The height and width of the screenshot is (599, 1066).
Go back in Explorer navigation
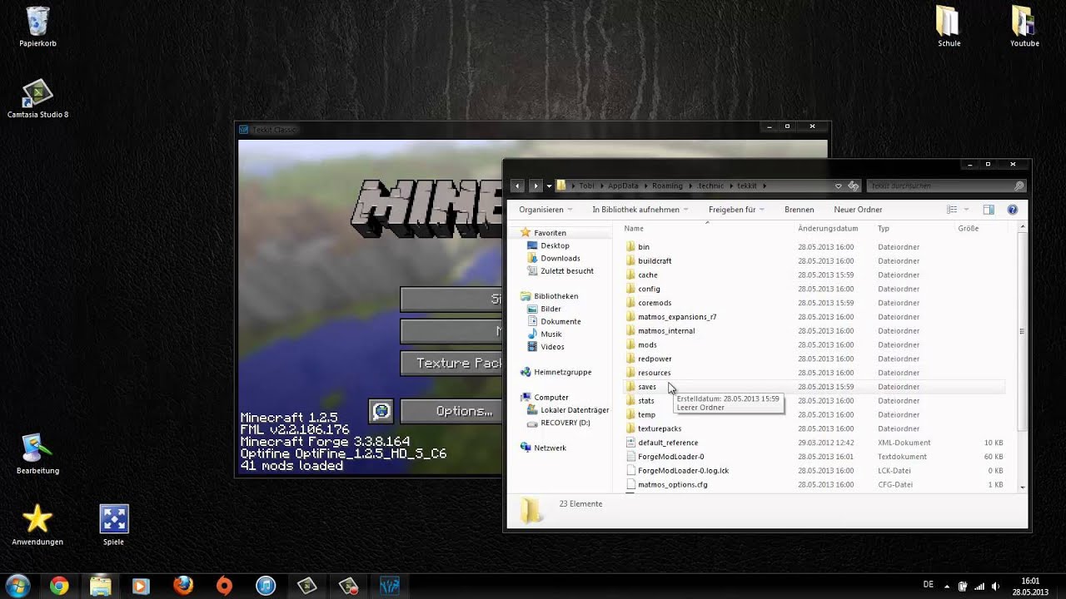(518, 186)
